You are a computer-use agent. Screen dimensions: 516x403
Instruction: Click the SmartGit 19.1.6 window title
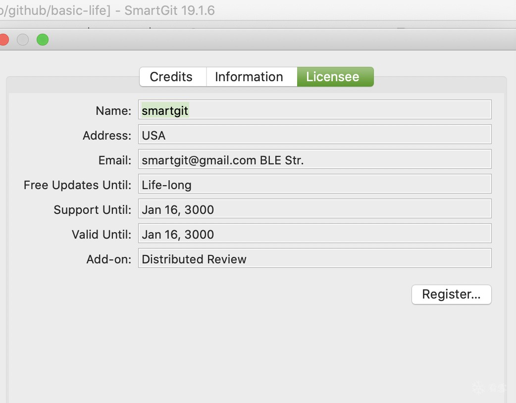(x=169, y=10)
